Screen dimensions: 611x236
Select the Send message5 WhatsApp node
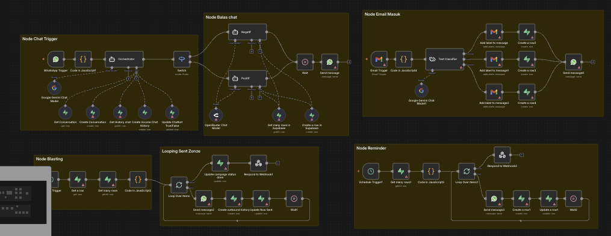pos(573,62)
